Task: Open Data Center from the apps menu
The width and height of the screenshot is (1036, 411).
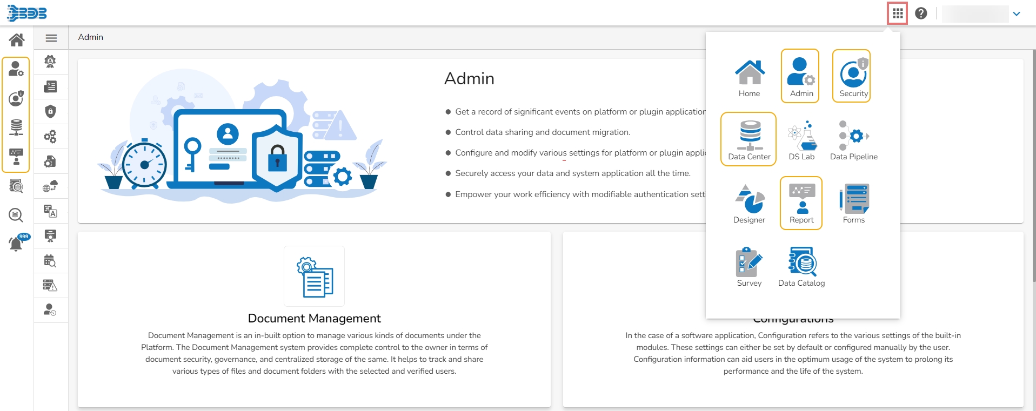Action: [749, 139]
